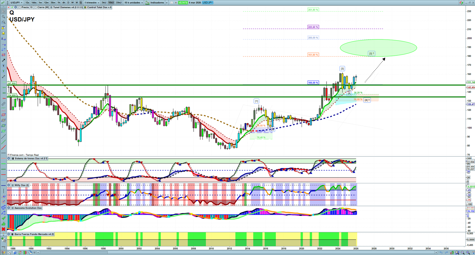Switch to the 4h timeframe

64,3
